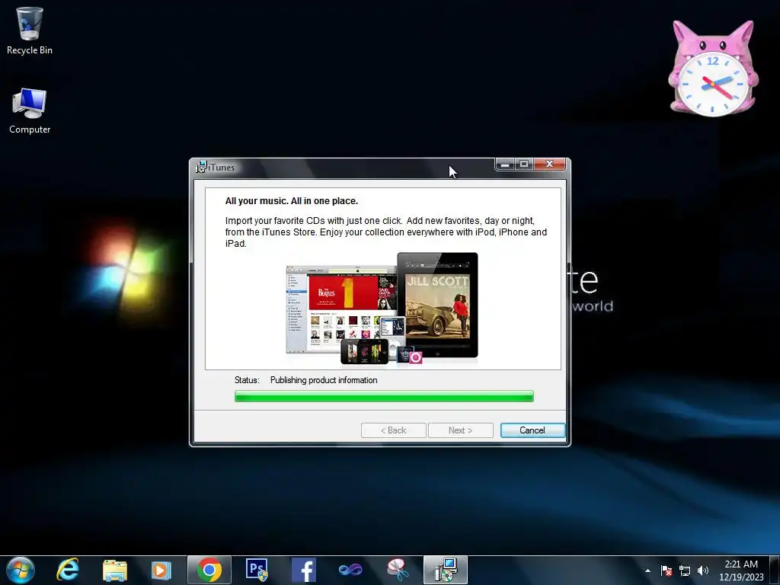Click the disabled Back button

[x=394, y=430]
